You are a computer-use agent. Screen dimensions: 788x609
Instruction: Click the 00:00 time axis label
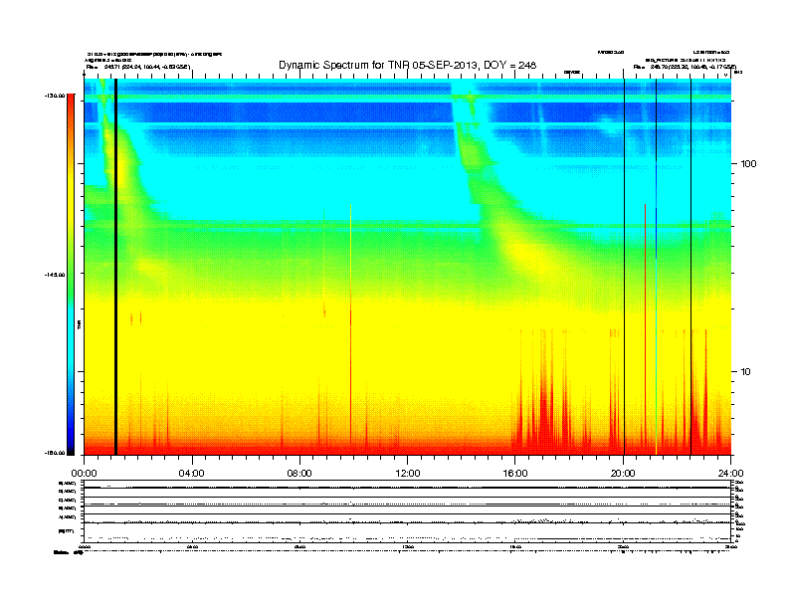point(84,474)
